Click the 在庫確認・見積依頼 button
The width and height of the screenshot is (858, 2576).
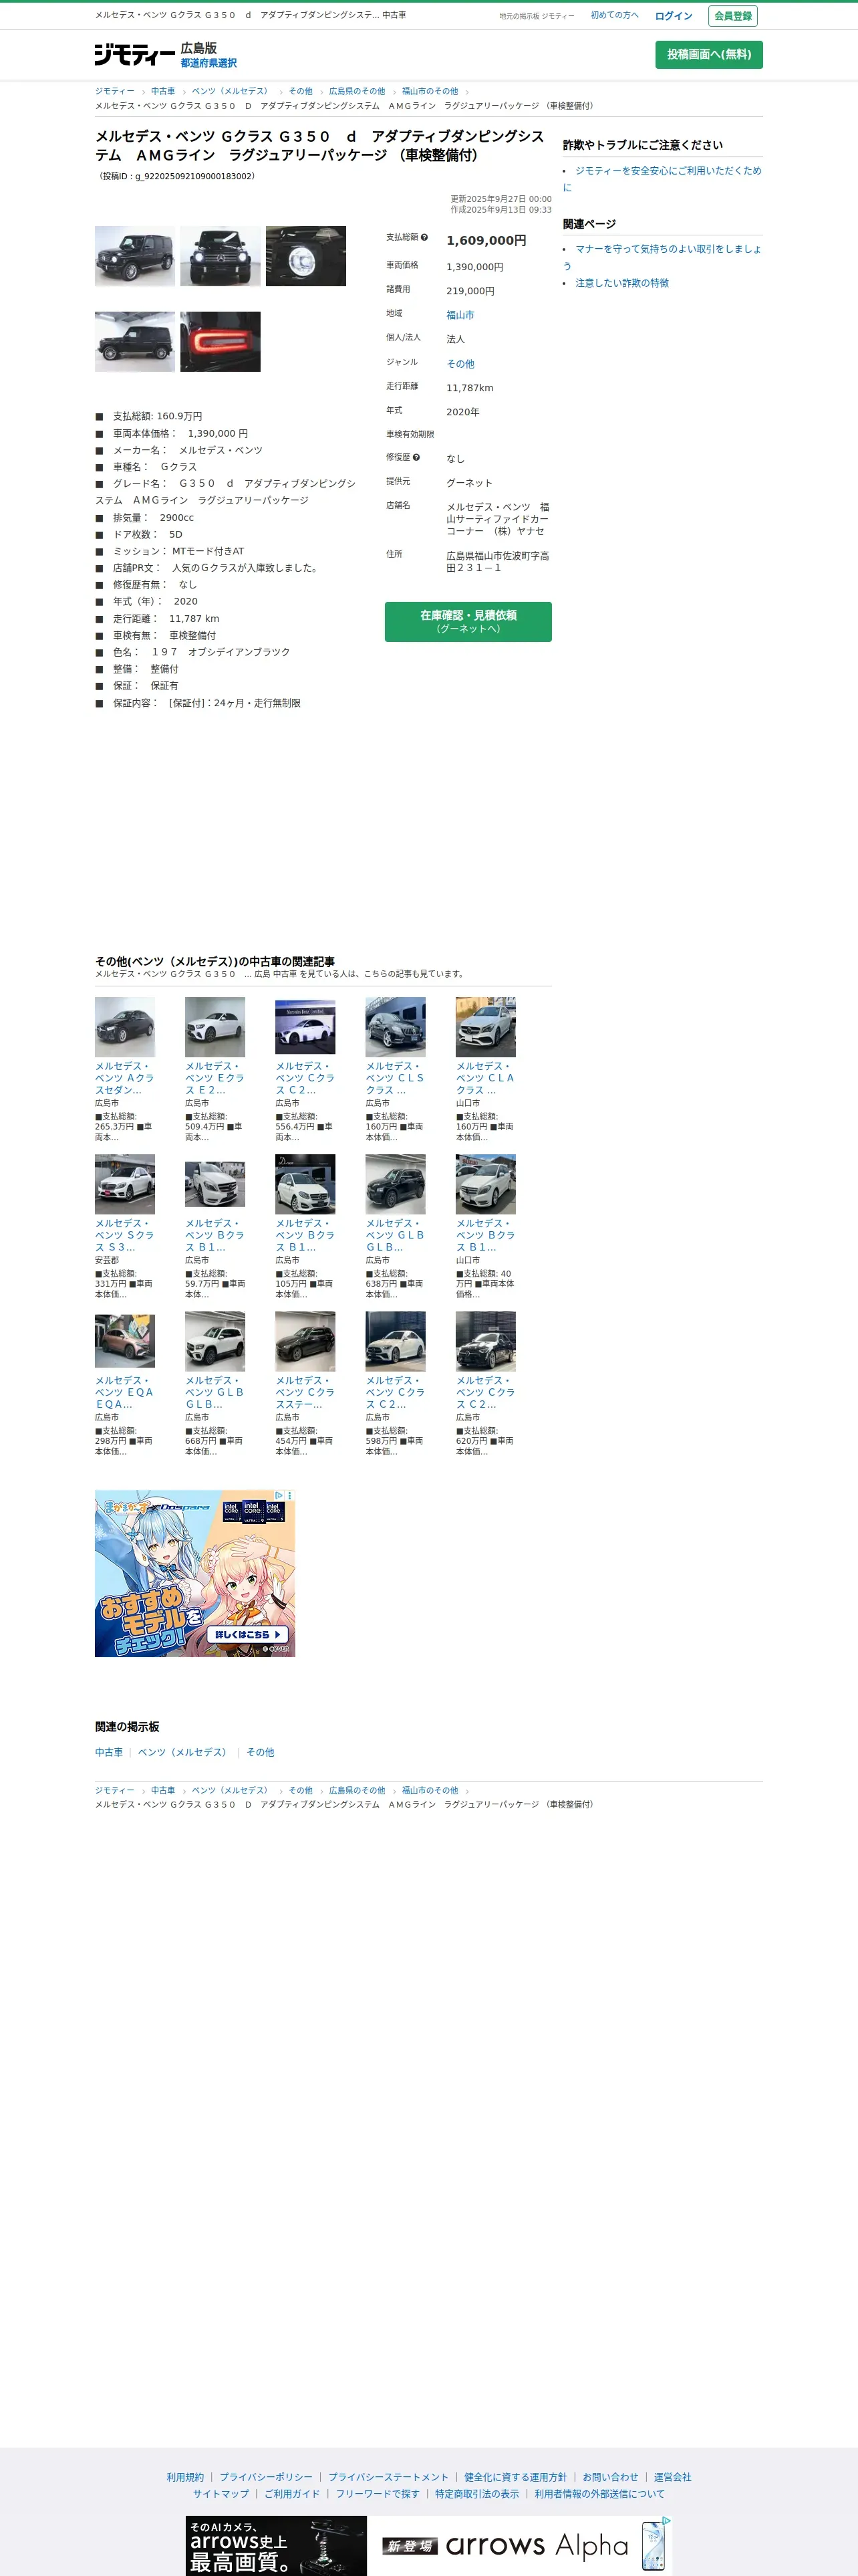click(468, 621)
